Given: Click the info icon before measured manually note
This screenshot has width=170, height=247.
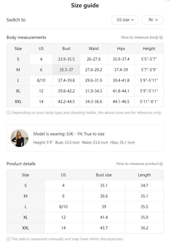Looking at the screenshot, I should tap(8, 239).
